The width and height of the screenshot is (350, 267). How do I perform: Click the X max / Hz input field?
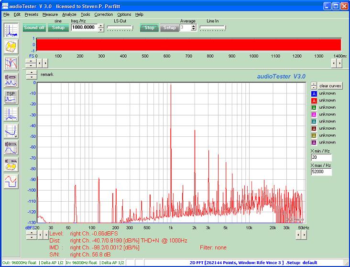click(x=321, y=172)
